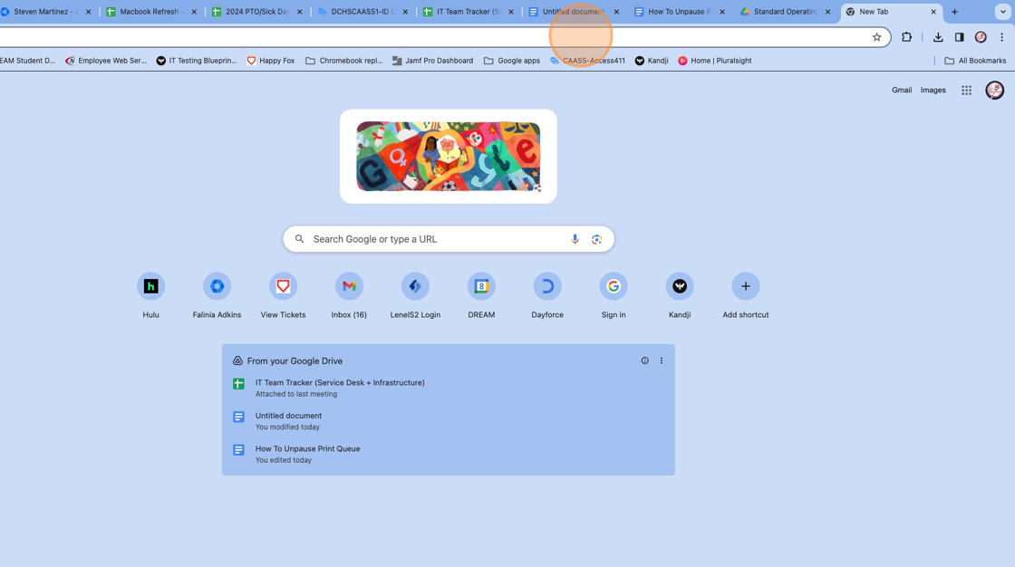Open the Hulu shortcut
This screenshot has height=567, width=1015.
[150, 286]
